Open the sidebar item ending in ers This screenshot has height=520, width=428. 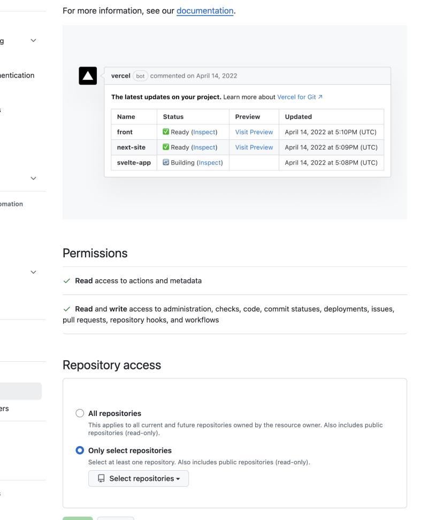tap(4, 408)
